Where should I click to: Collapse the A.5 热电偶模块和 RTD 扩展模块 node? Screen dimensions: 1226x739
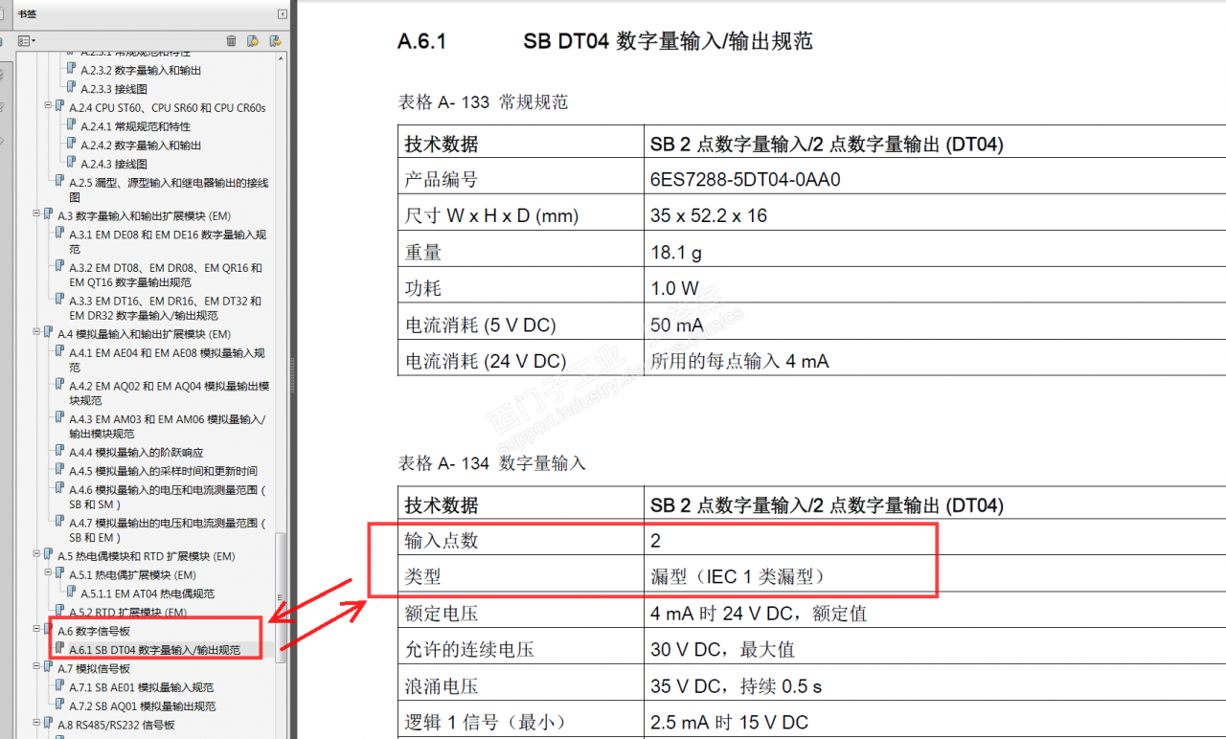pyautogui.click(x=36, y=554)
